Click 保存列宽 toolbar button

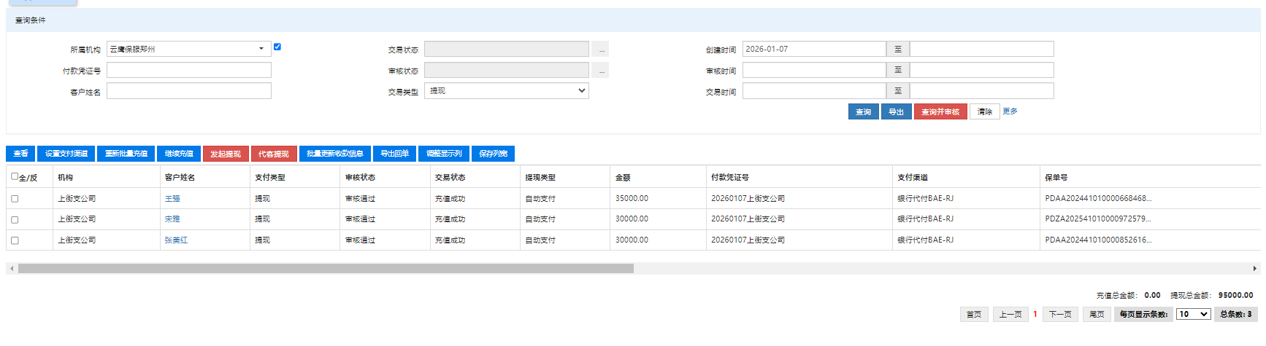tap(493, 154)
